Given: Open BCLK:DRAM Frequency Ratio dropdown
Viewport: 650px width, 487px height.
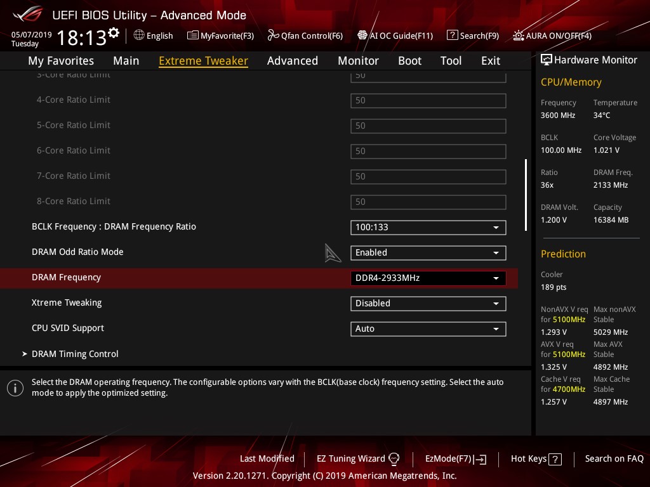Looking at the screenshot, I should [x=428, y=228].
